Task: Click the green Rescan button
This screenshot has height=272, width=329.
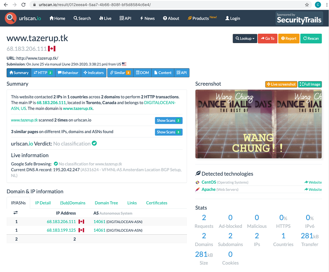Action: point(311,38)
